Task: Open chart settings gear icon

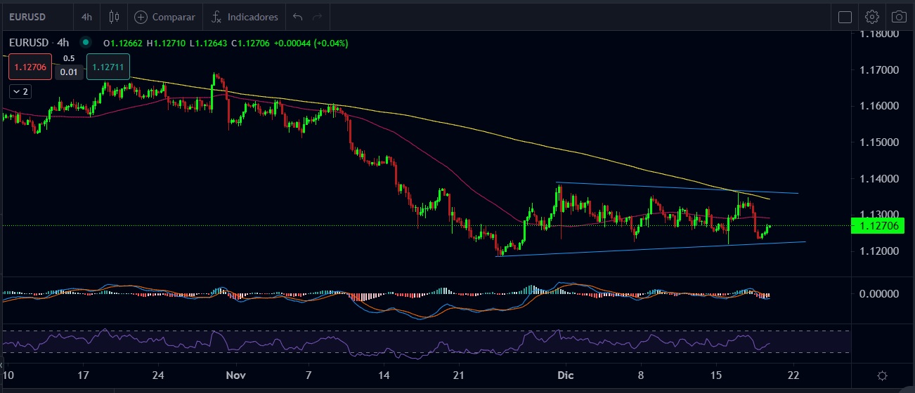Action: point(872,17)
